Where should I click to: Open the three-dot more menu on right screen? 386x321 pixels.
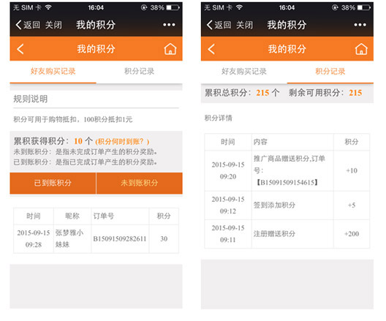point(360,25)
